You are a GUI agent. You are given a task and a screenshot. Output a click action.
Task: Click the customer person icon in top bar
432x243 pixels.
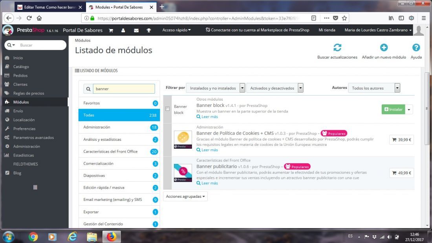point(123,30)
